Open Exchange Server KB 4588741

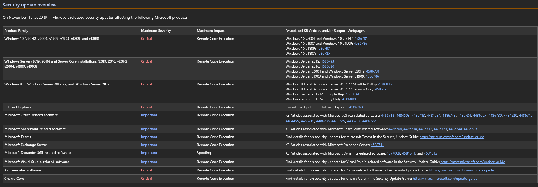(x=377, y=145)
